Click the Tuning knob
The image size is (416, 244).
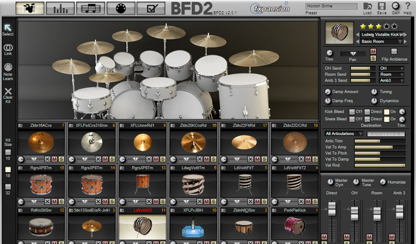point(374,92)
